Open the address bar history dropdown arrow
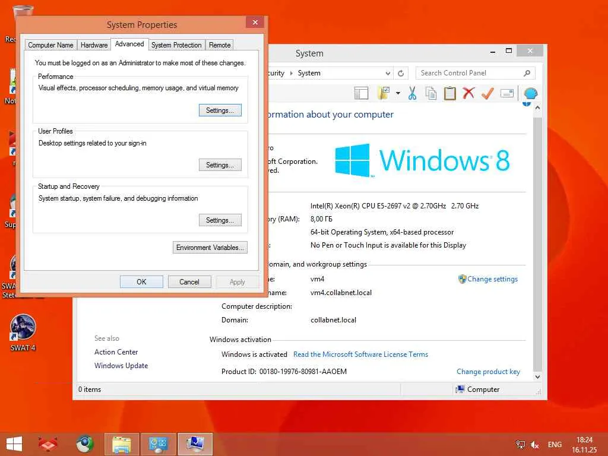Viewport: 608px width, 456px height. click(x=388, y=73)
